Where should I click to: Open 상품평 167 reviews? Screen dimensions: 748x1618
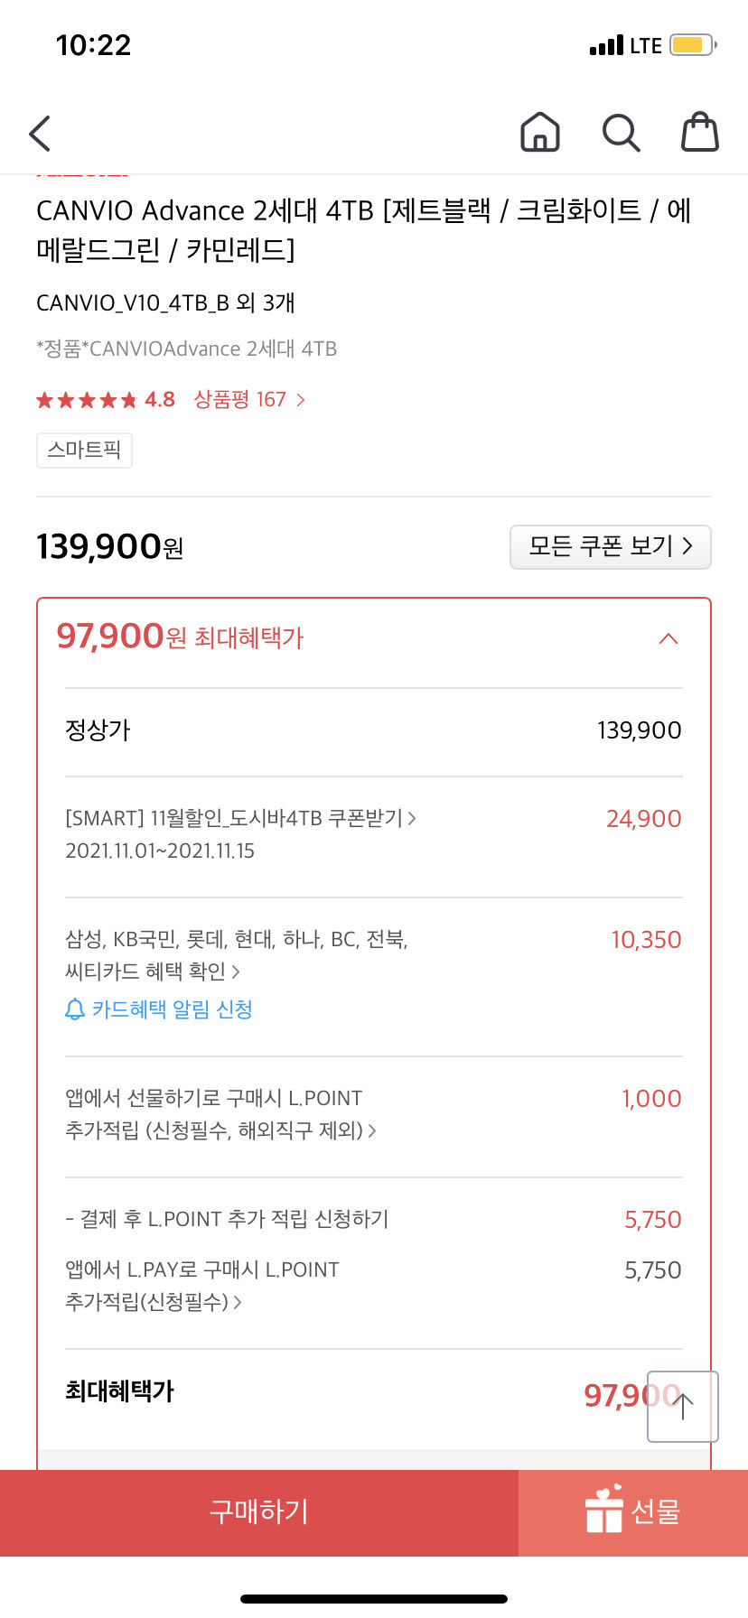(249, 399)
